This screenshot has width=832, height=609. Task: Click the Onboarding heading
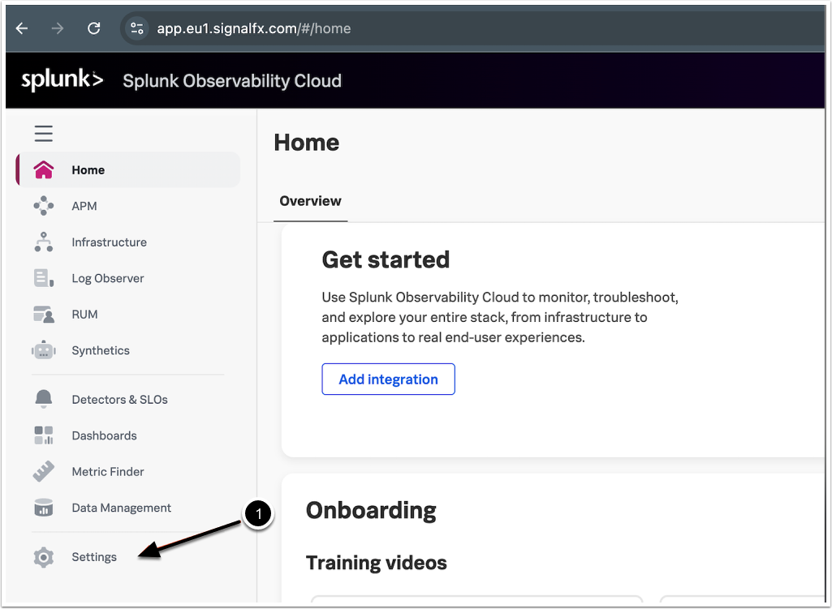click(371, 510)
